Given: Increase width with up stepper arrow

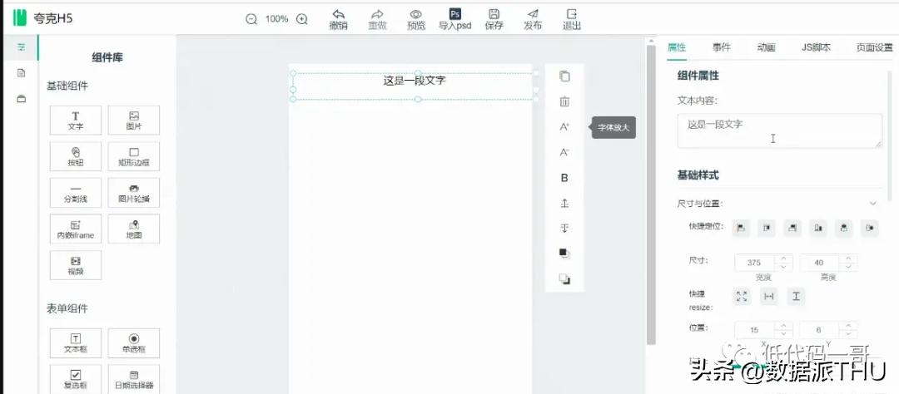Looking at the screenshot, I should [783, 259].
